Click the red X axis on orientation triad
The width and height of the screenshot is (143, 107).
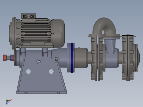[x=9, y=100]
